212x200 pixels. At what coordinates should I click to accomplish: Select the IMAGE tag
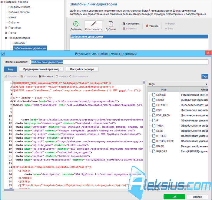click(x=160, y=146)
